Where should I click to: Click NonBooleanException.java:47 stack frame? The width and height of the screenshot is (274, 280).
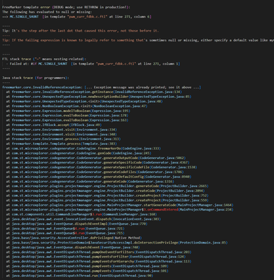click(77, 106)
